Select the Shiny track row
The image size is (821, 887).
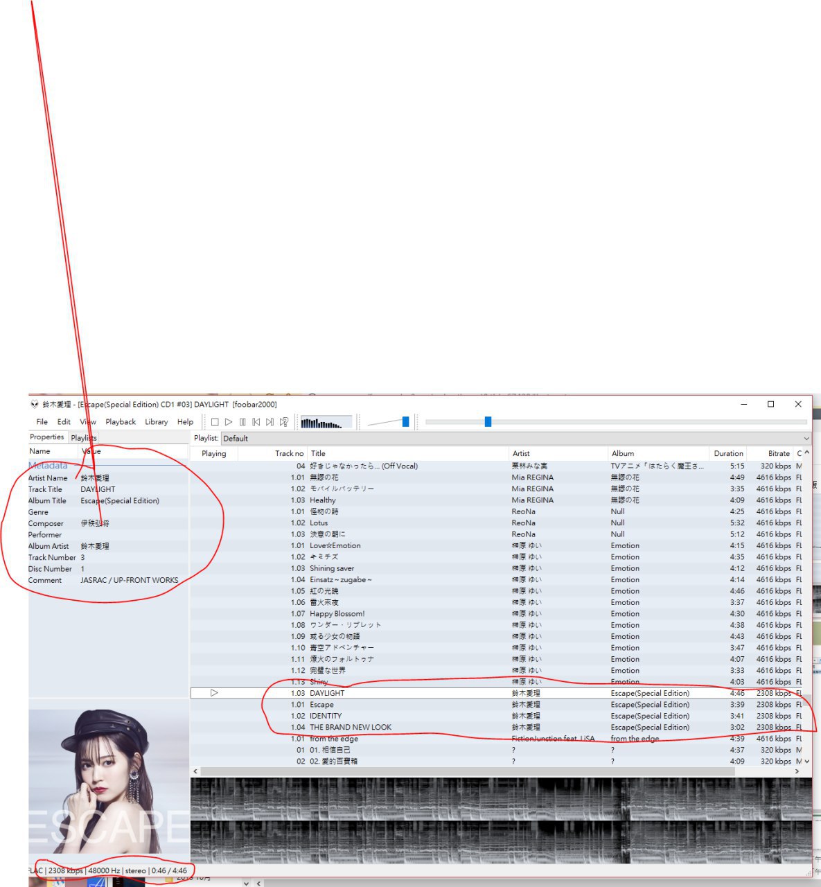coord(496,682)
